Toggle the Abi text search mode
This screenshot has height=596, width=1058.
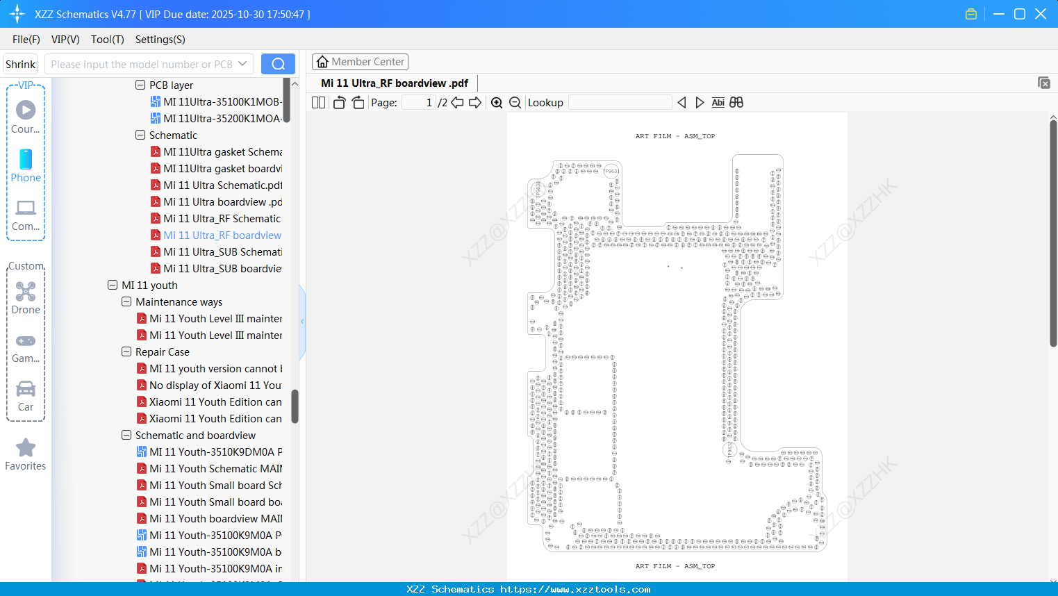pos(718,102)
